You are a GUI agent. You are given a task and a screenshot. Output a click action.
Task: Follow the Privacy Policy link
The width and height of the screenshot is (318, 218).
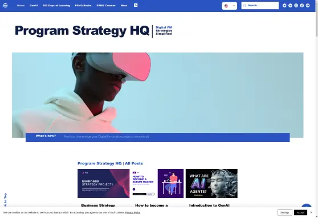133,212
